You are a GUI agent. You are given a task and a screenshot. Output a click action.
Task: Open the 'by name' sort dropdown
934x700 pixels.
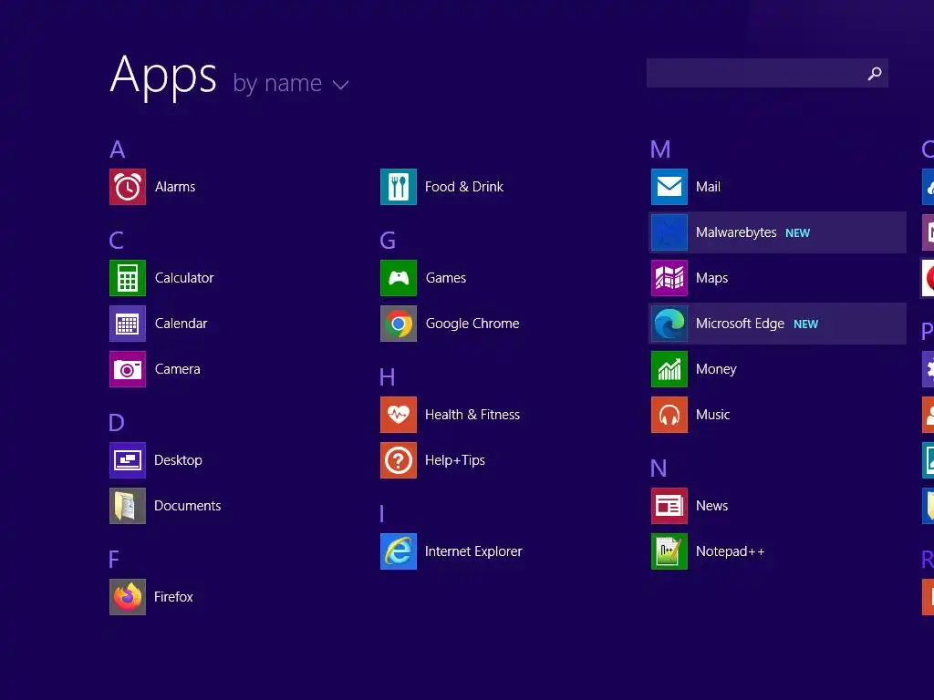tap(291, 83)
